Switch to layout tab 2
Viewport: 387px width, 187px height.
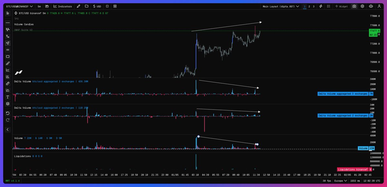coord(309,6)
